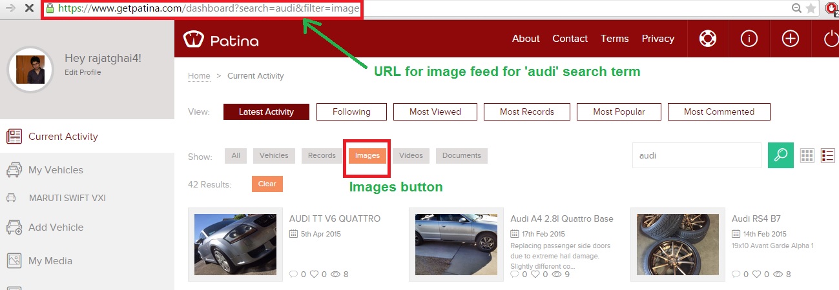Open the About page
This screenshot has width=839, height=290.
tap(526, 39)
